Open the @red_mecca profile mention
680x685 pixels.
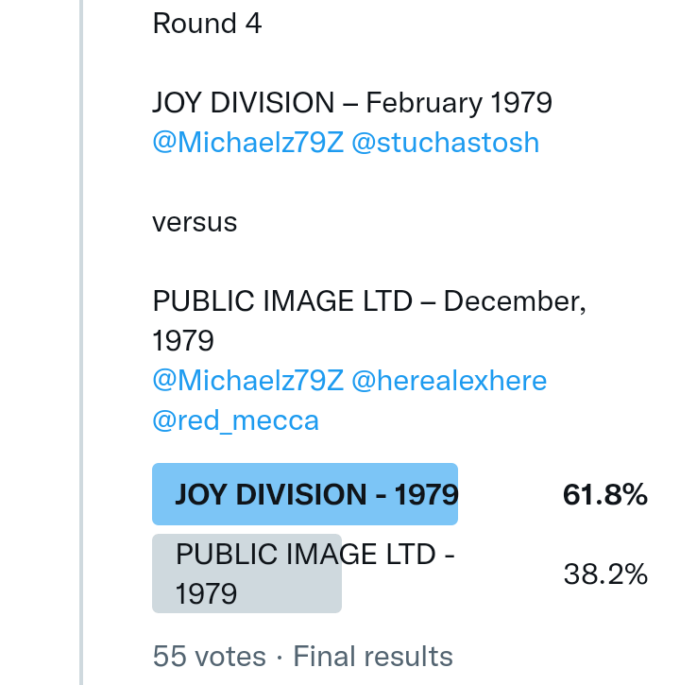[235, 420]
